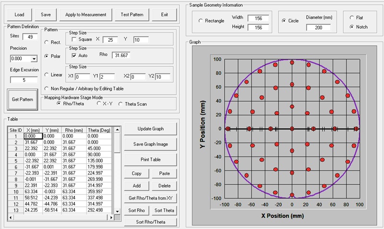
Task: Uncheck the Auto step size checkbox
Action: [x=74, y=55]
